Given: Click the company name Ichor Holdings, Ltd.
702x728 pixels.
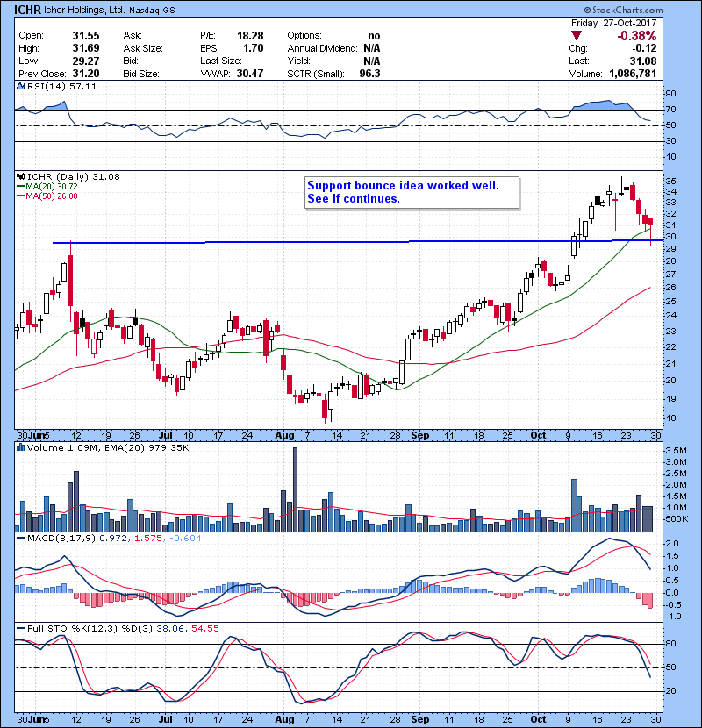Looking at the screenshot, I should tap(84, 10).
